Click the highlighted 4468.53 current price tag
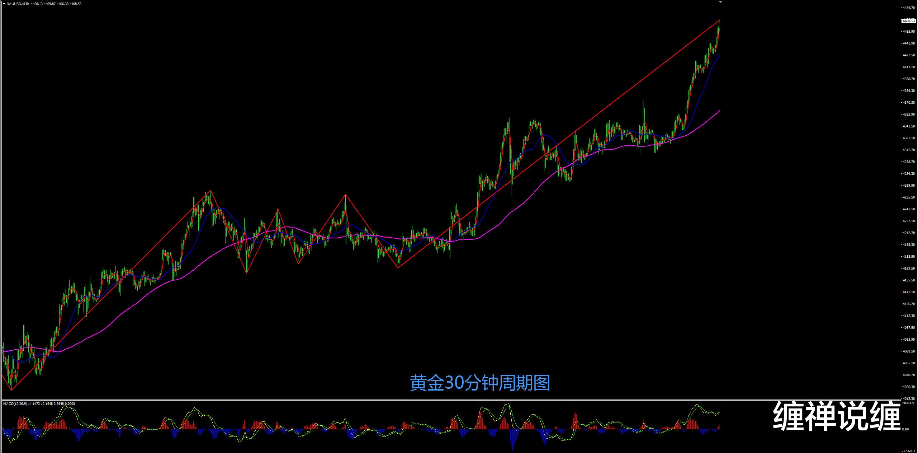Screen dimensions: 918x453 pos(908,21)
